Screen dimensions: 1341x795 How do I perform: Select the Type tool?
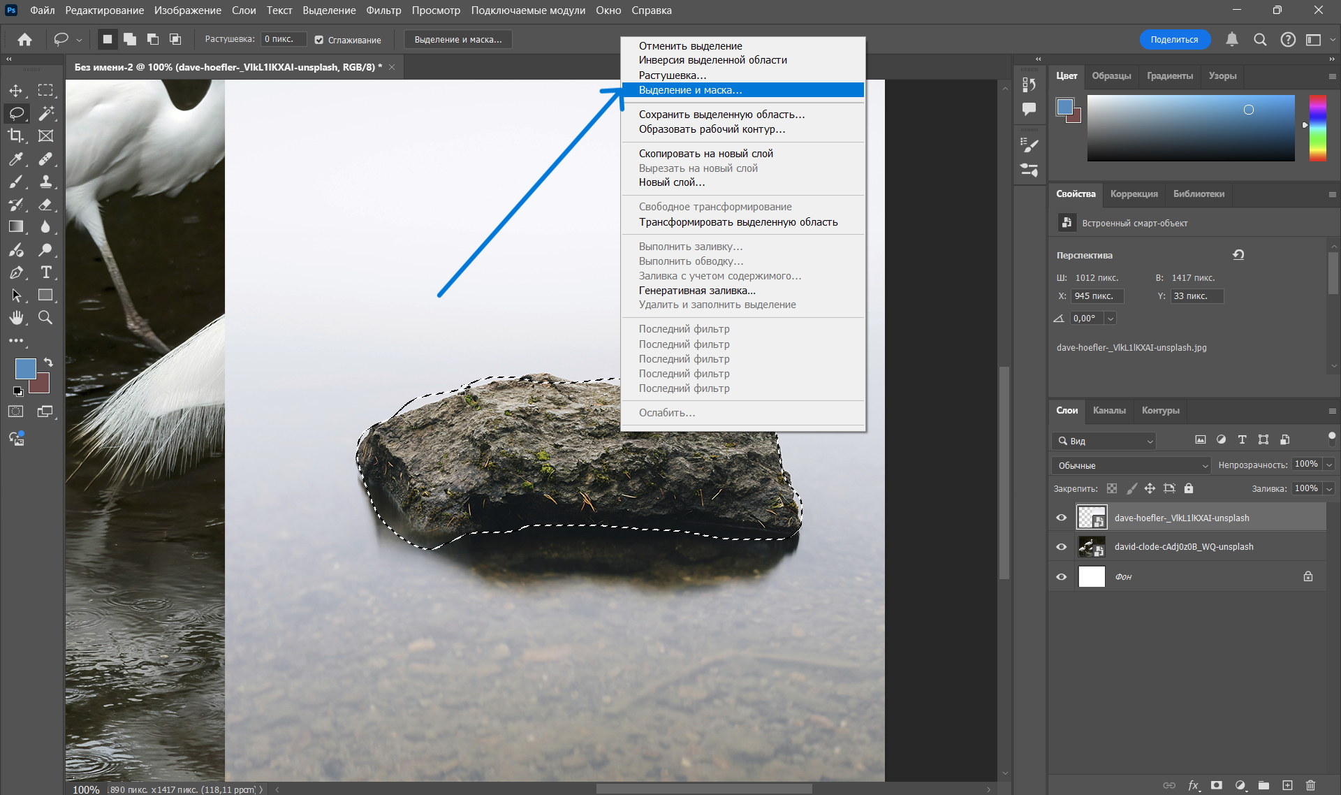pyautogui.click(x=45, y=272)
